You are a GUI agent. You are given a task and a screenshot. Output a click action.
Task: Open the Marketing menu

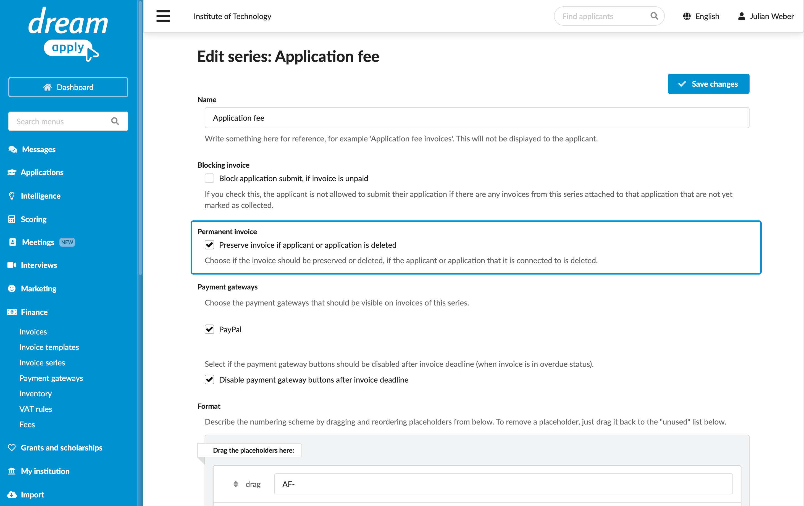coord(38,288)
